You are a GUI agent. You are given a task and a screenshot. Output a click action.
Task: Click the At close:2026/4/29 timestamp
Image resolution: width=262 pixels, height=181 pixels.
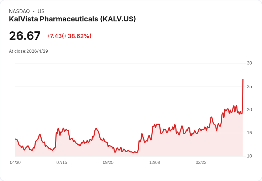(x=28, y=51)
